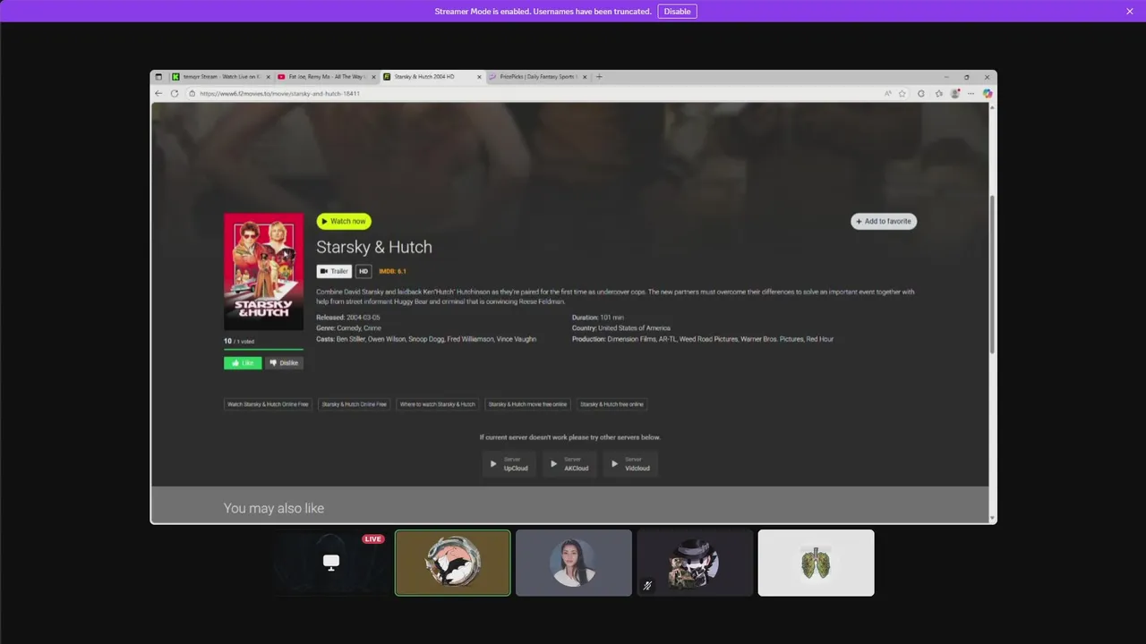The image size is (1146, 644).
Task: Click the read aloud icon in address bar
Action: [888, 93]
